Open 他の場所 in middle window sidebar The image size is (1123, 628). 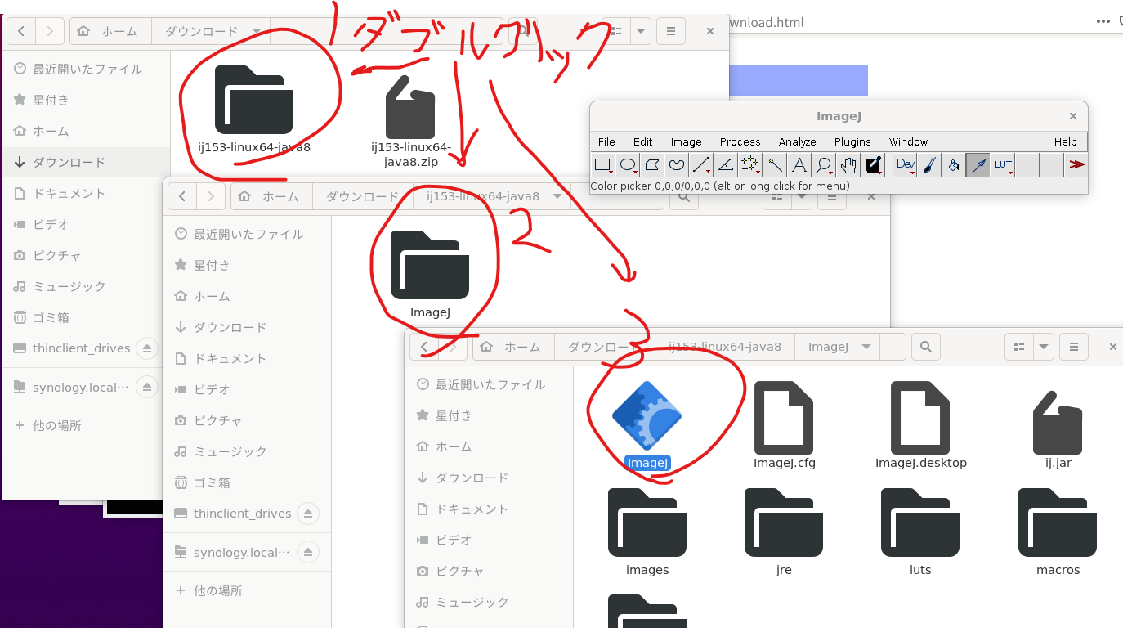coord(247,590)
